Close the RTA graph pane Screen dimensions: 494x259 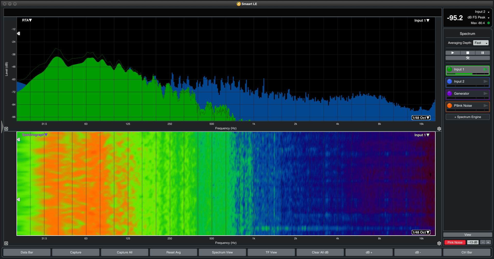click(6, 129)
